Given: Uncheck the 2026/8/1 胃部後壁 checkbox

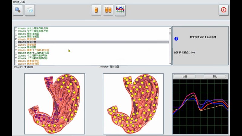Looking at the screenshot, I should point(16,39).
